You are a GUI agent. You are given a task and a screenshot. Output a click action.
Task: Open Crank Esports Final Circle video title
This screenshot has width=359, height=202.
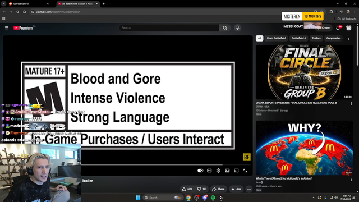pyautogui.click(x=296, y=103)
